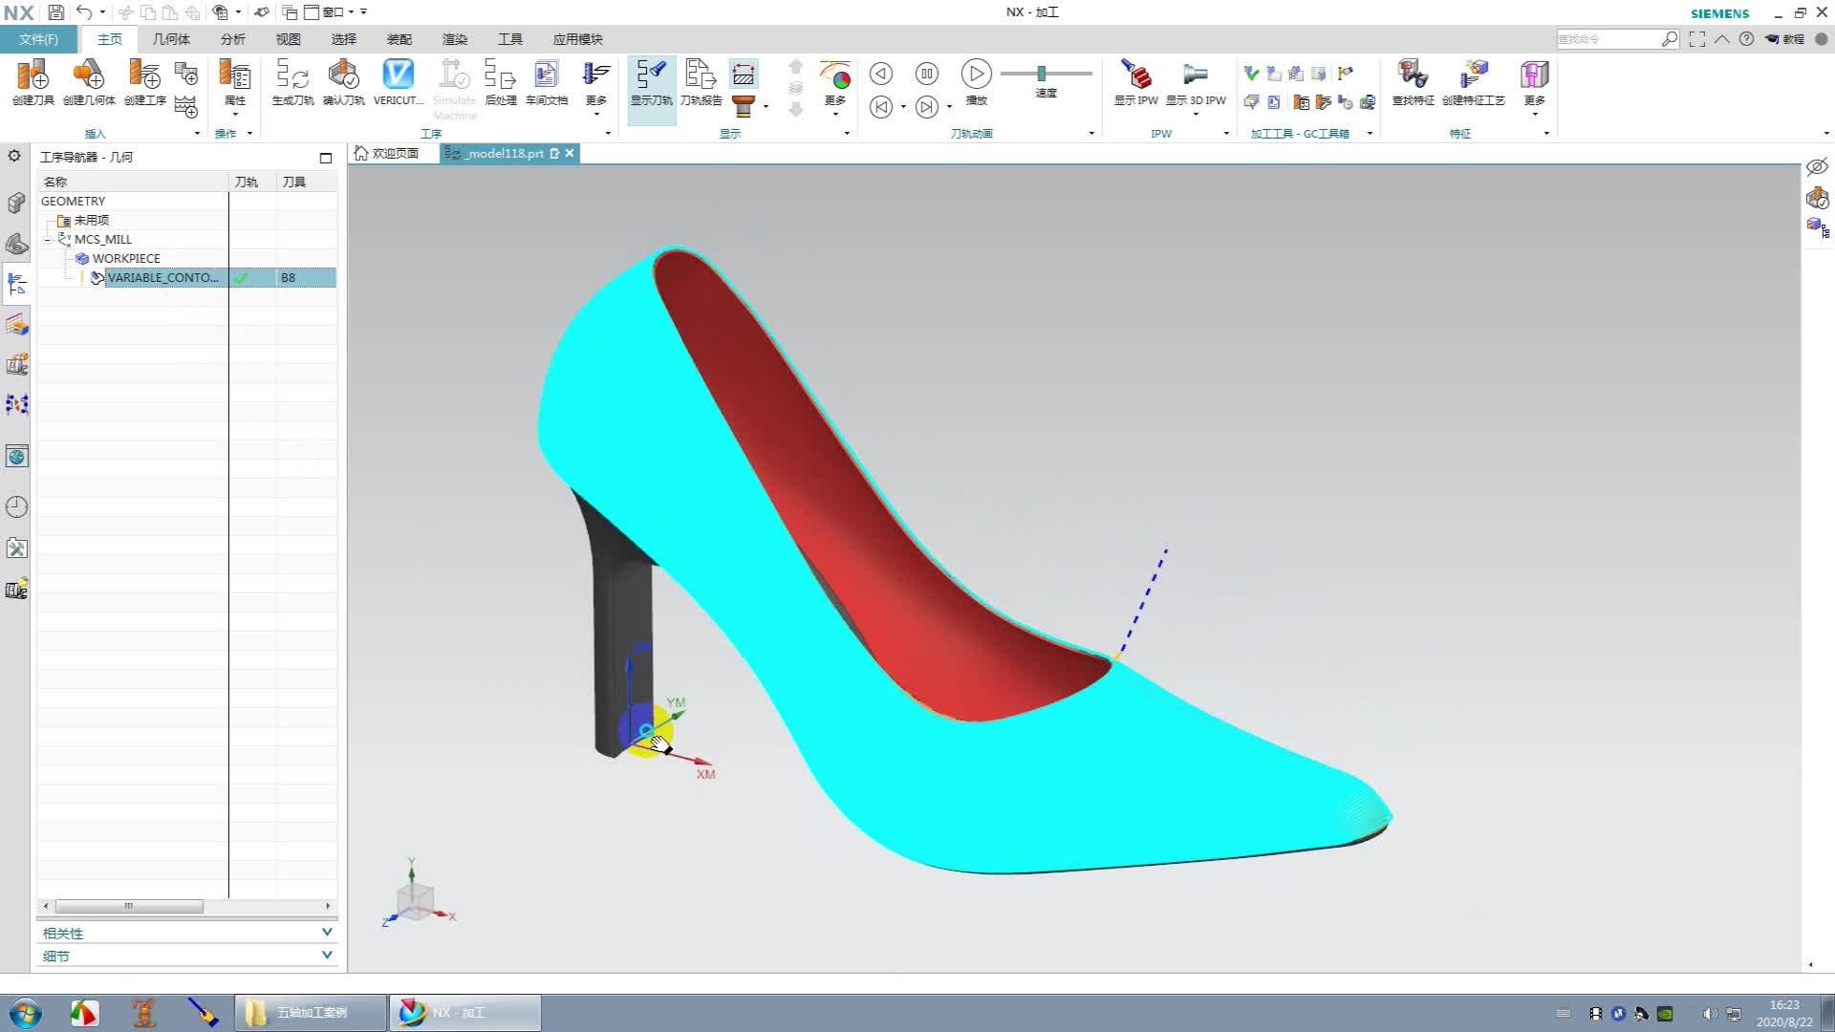Click the 速度 animation speed slider
Image resolution: width=1835 pixels, height=1032 pixels.
coord(1042,74)
